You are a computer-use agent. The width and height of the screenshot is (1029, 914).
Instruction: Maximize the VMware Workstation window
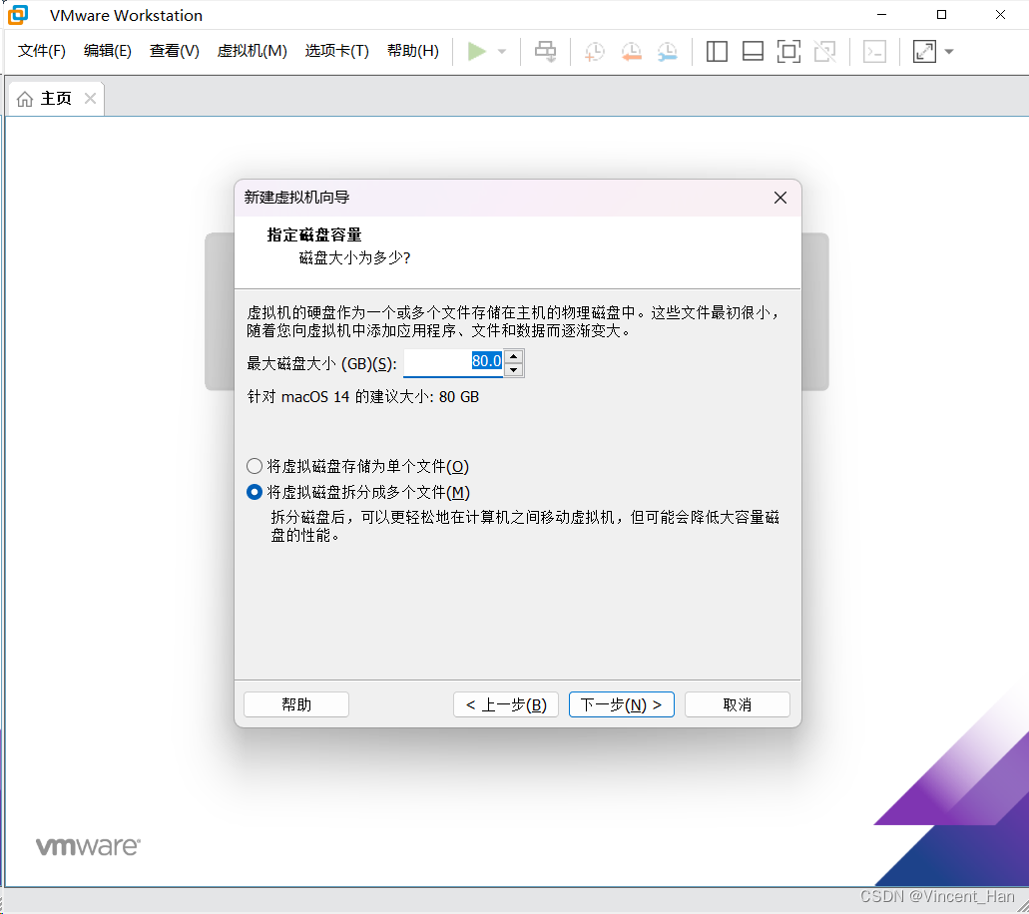point(942,14)
